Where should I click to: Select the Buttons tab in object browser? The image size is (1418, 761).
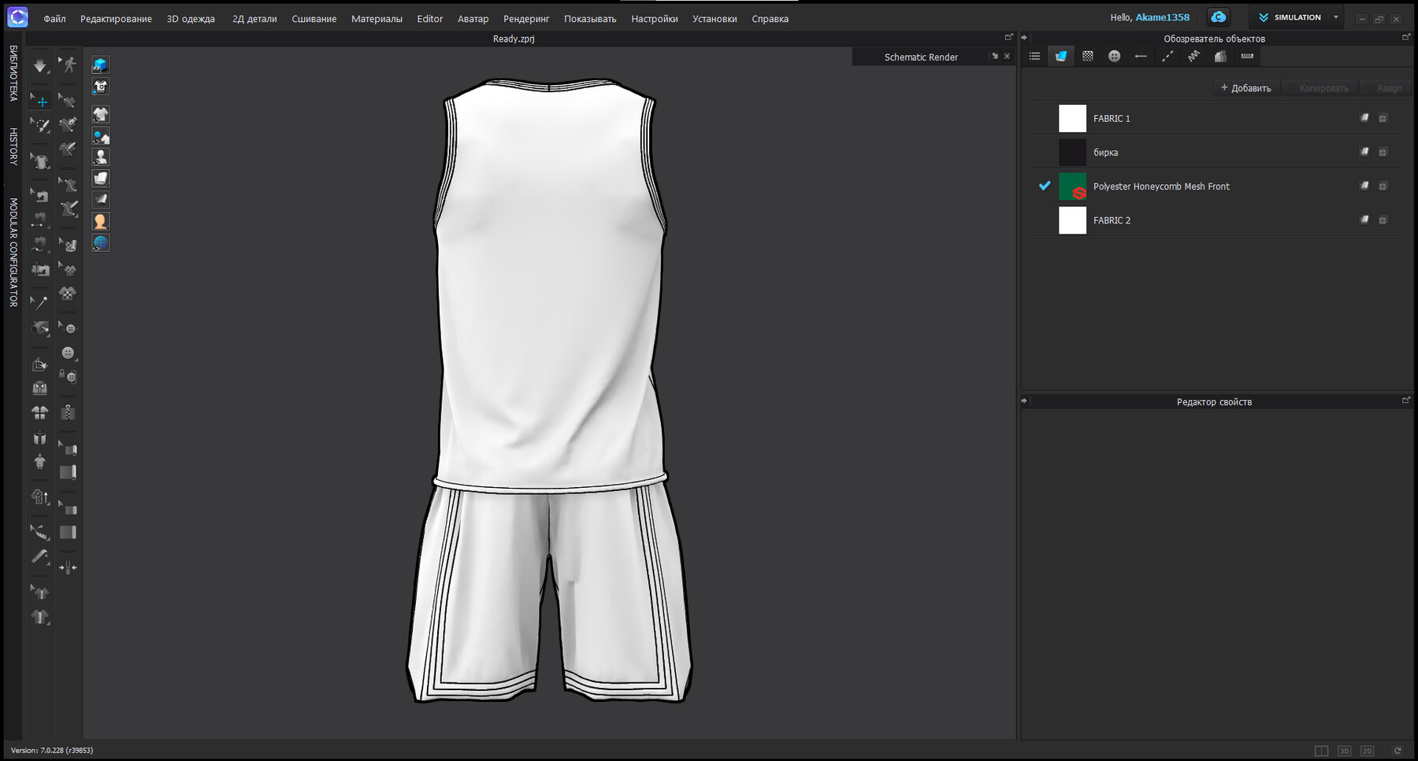pos(1115,56)
